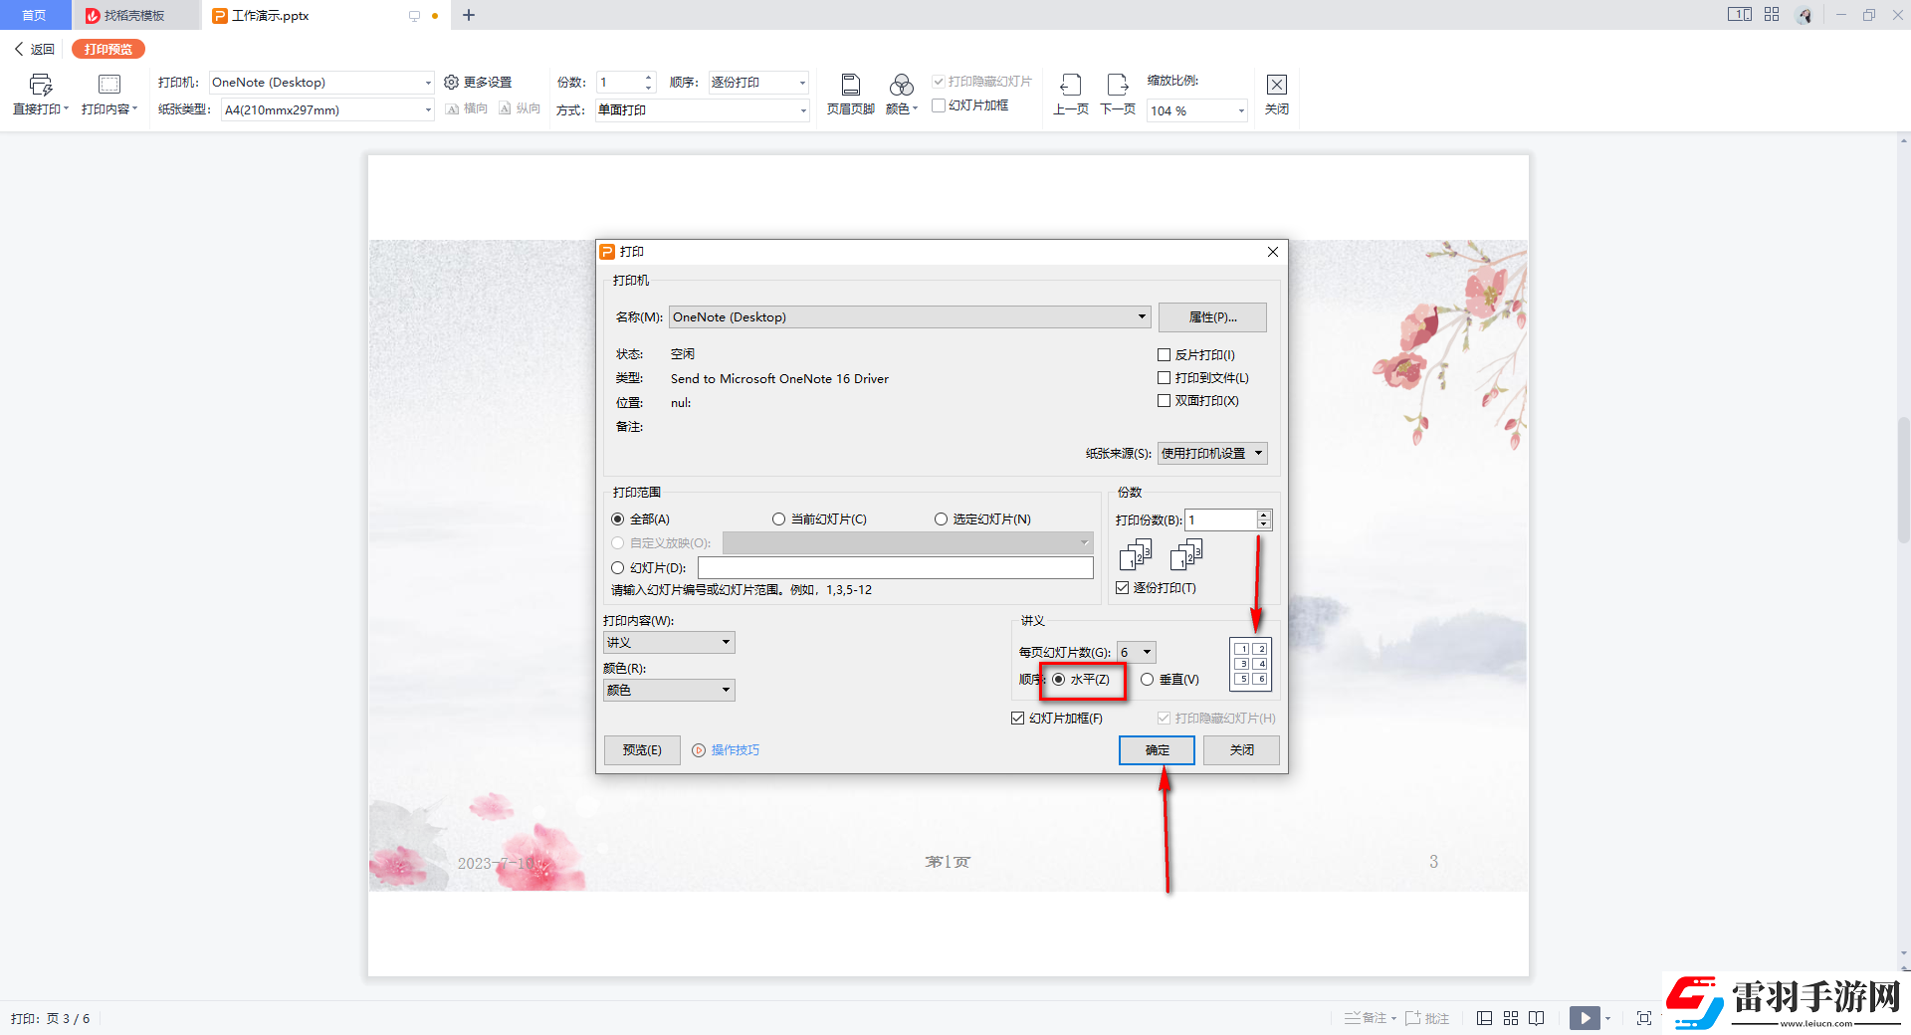Image resolution: width=1911 pixels, height=1035 pixels.
Task: Go to previous page icon
Action: [x=1070, y=85]
